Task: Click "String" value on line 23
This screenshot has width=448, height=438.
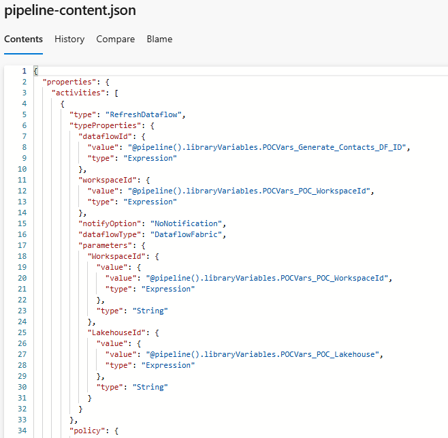Action: (x=150, y=311)
